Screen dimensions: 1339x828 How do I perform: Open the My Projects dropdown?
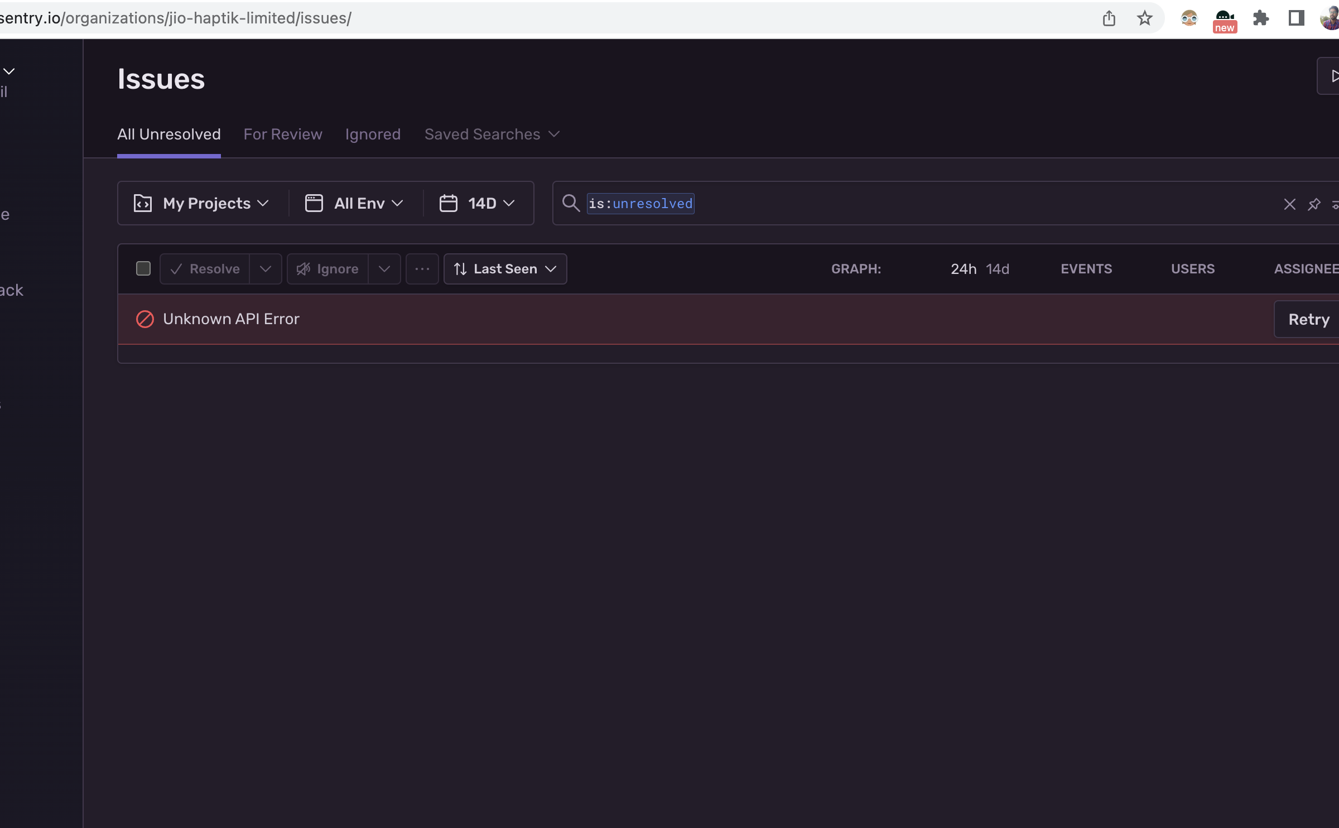[x=203, y=203]
